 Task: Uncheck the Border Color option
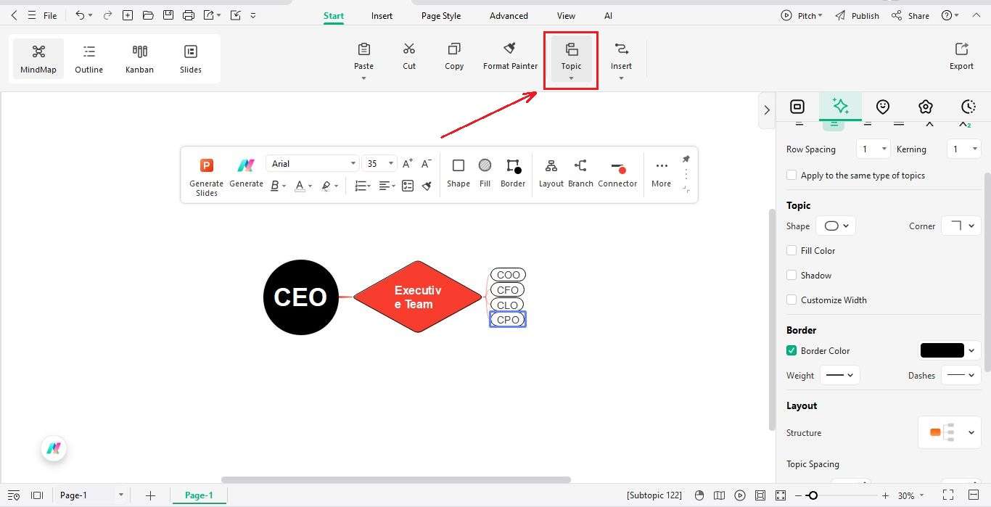click(x=791, y=350)
